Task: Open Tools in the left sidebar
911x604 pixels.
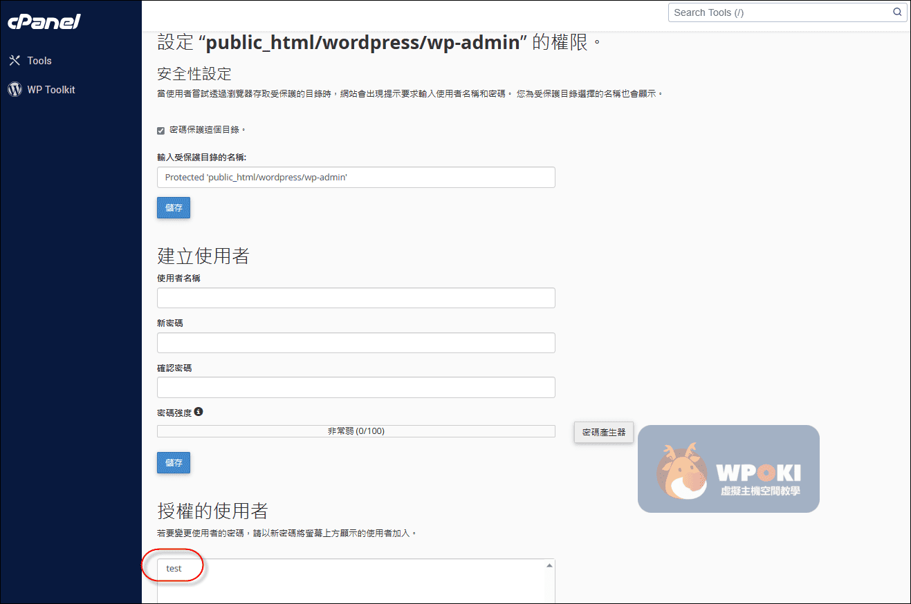Action: (39, 61)
